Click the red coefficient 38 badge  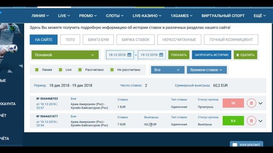(233, 103)
